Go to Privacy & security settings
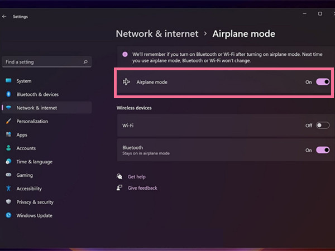Screen dimensions: 335x251 coord(35,202)
